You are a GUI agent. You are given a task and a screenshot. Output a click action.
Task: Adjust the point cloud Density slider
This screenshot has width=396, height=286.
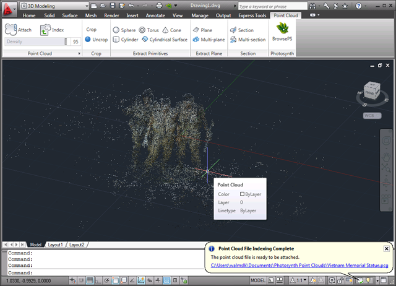click(66, 41)
